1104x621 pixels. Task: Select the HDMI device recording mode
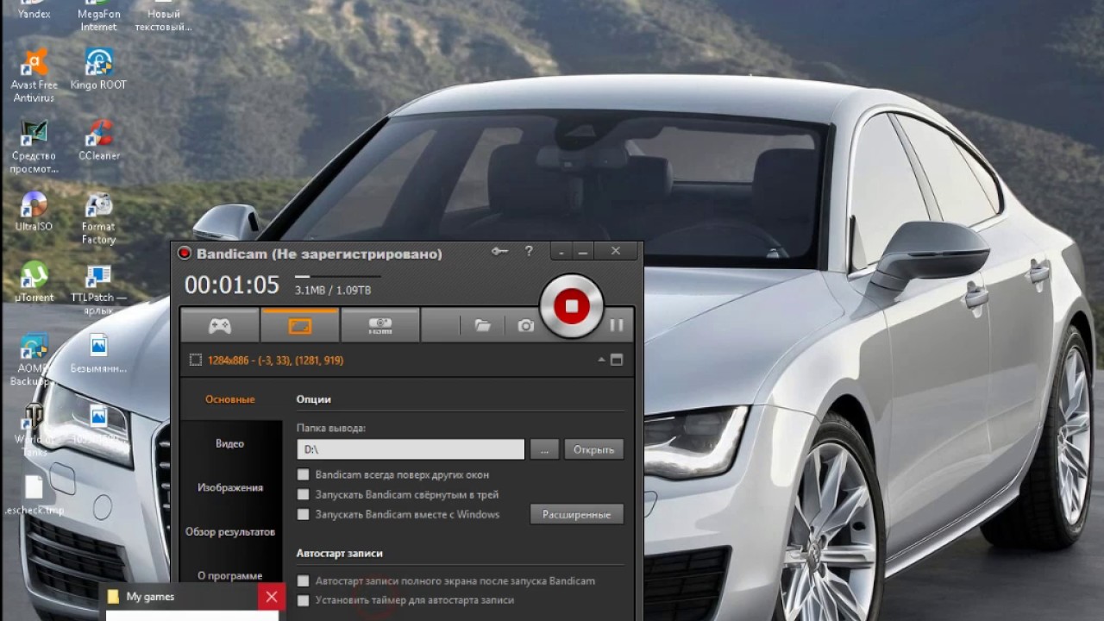pos(379,326)
